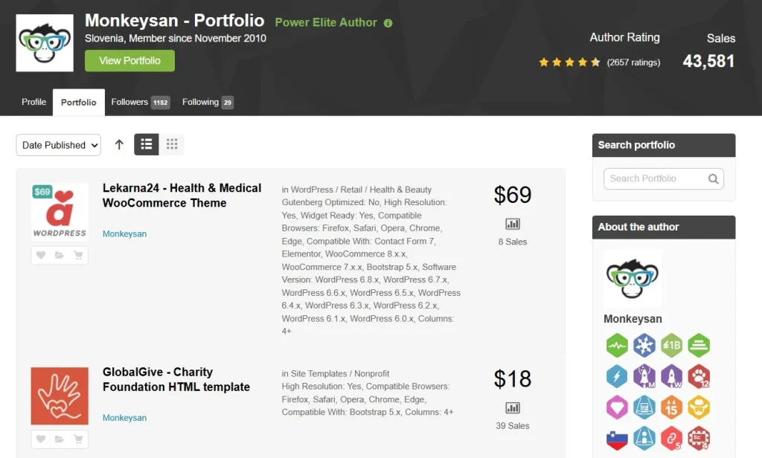762x458 pixels.
Task: Open the Followers tab
Action: (x=140, y=102)
